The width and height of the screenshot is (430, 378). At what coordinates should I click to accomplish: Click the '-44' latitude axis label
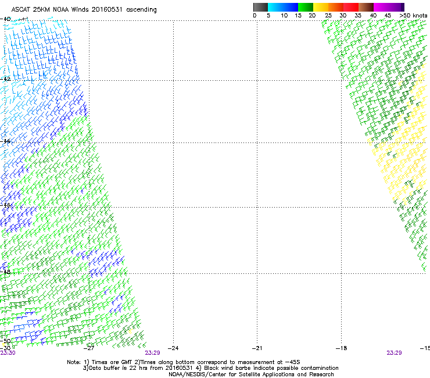[x=5, y=141]
